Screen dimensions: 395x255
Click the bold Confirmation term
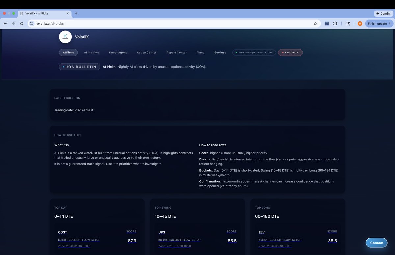click(x=209, y=181)
